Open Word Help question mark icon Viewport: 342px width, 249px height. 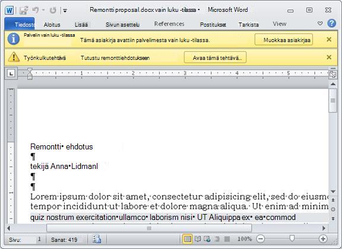(x=331, y=23)
